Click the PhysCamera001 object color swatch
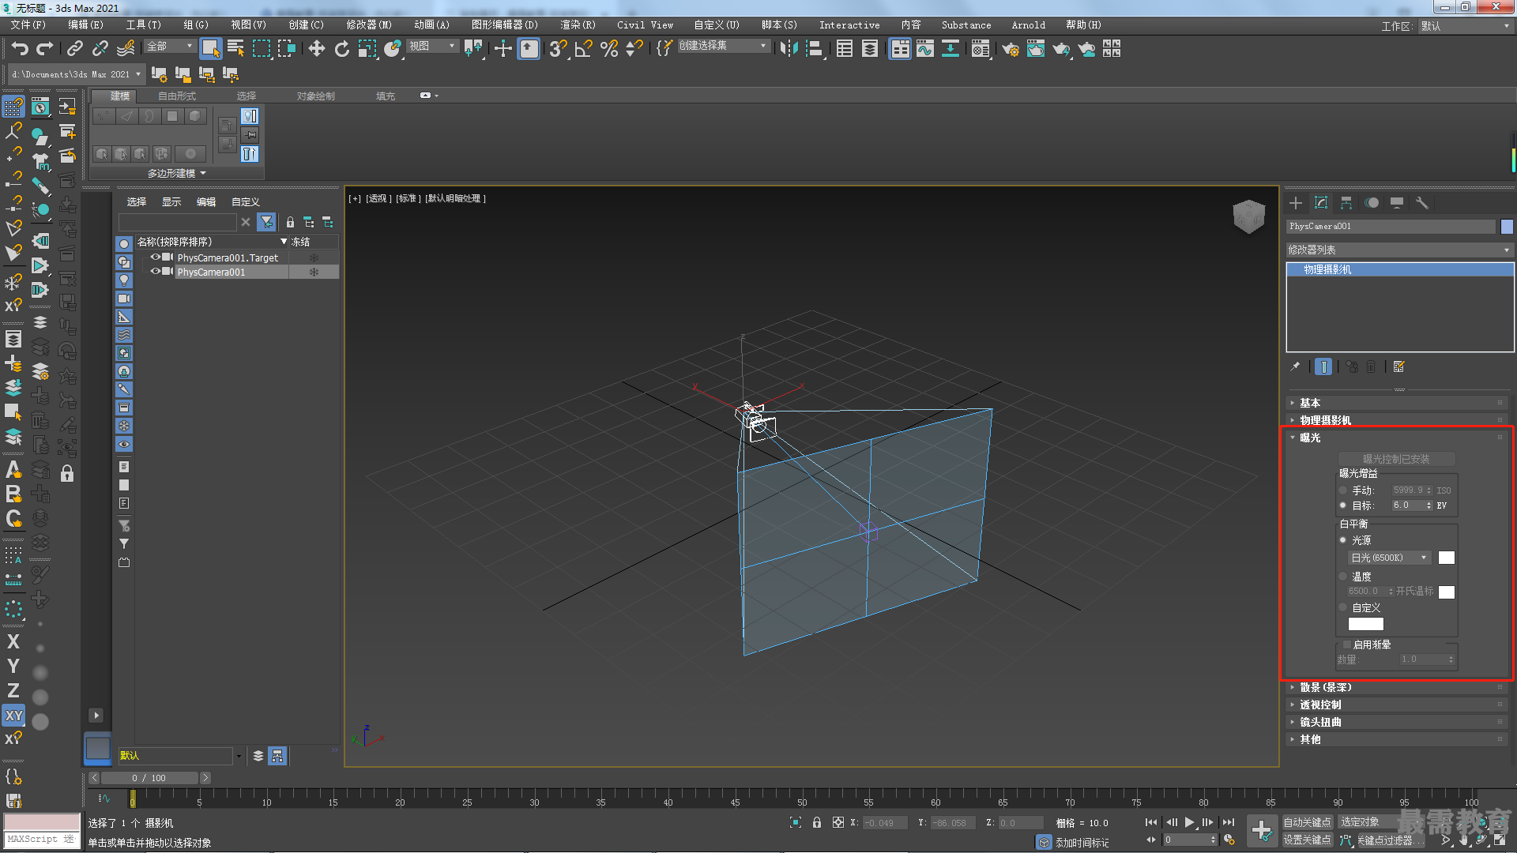Viewport: 1517px width, 853px height. click(1507, 227)
